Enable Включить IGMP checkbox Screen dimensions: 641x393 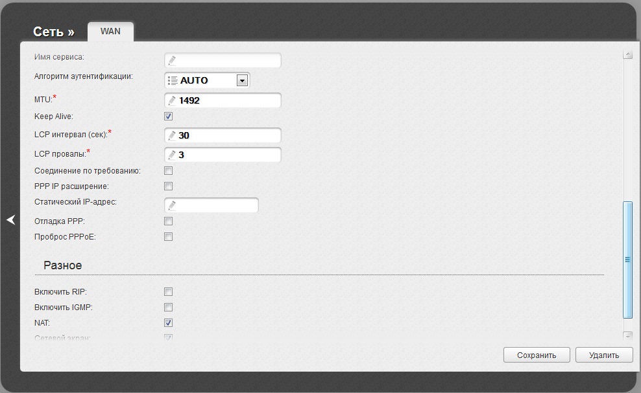point(169,307)
